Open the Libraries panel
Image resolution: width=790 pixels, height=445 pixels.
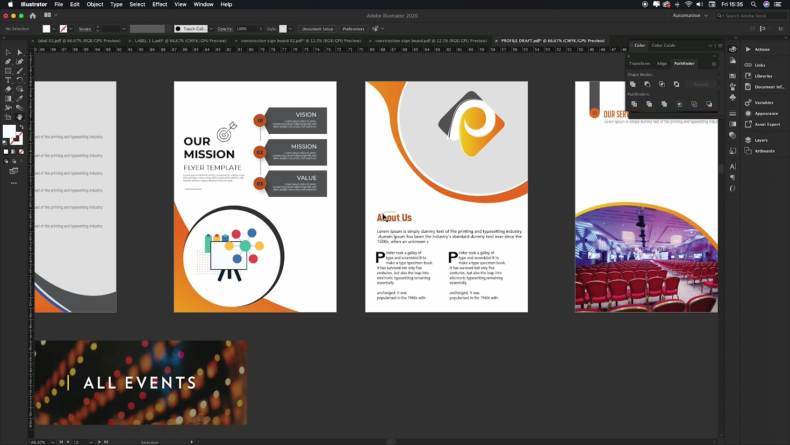pyautogui.click(x=763, y=76)
